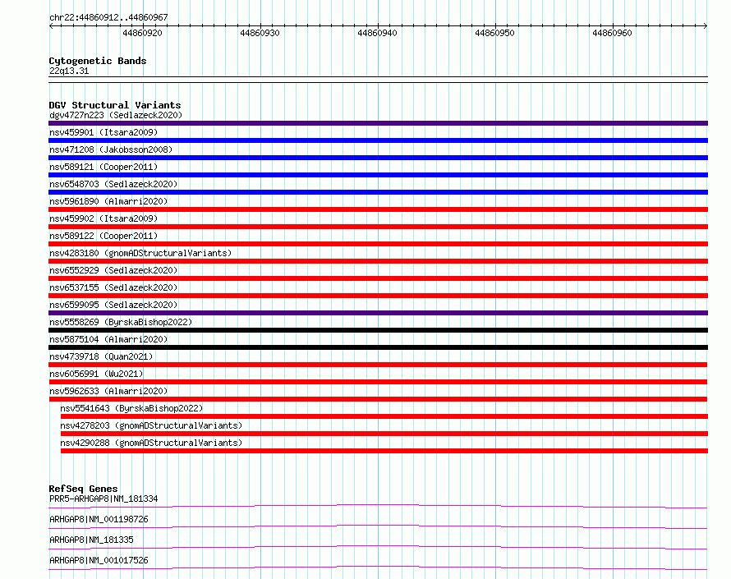
Task: Select the black bar under nsv5875104
Action: coord(378,347)
